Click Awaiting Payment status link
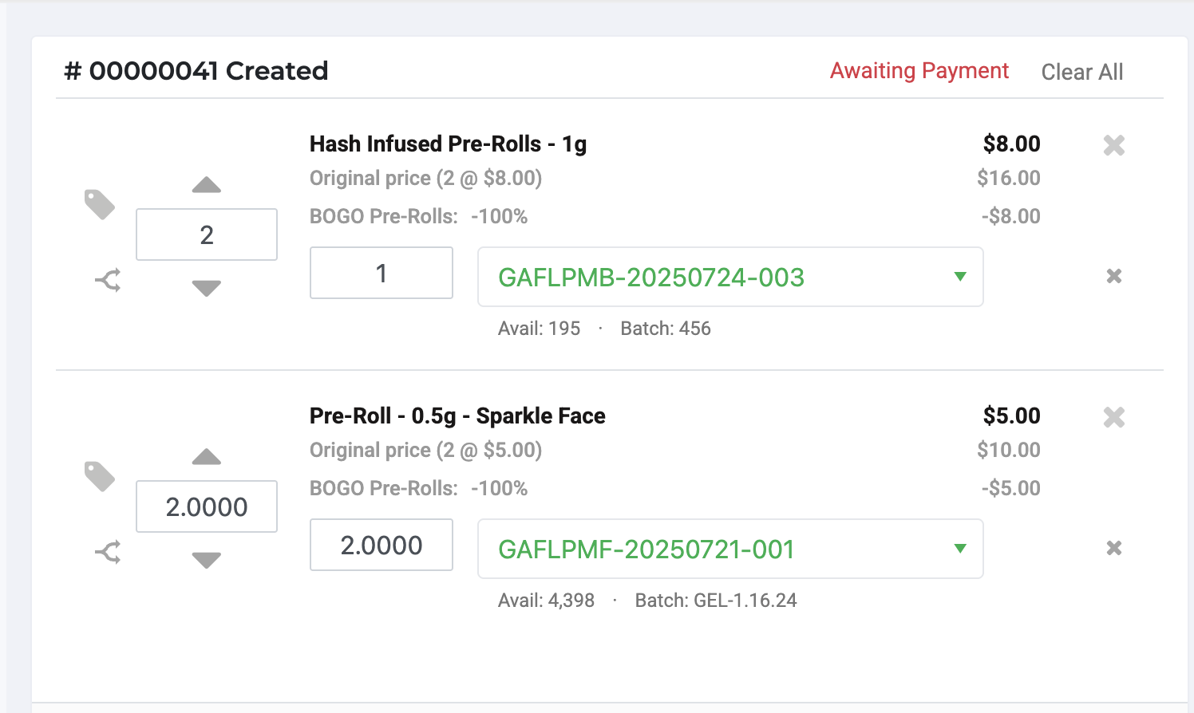Viewport: 1194px width, 713px height. coord(919,71)
